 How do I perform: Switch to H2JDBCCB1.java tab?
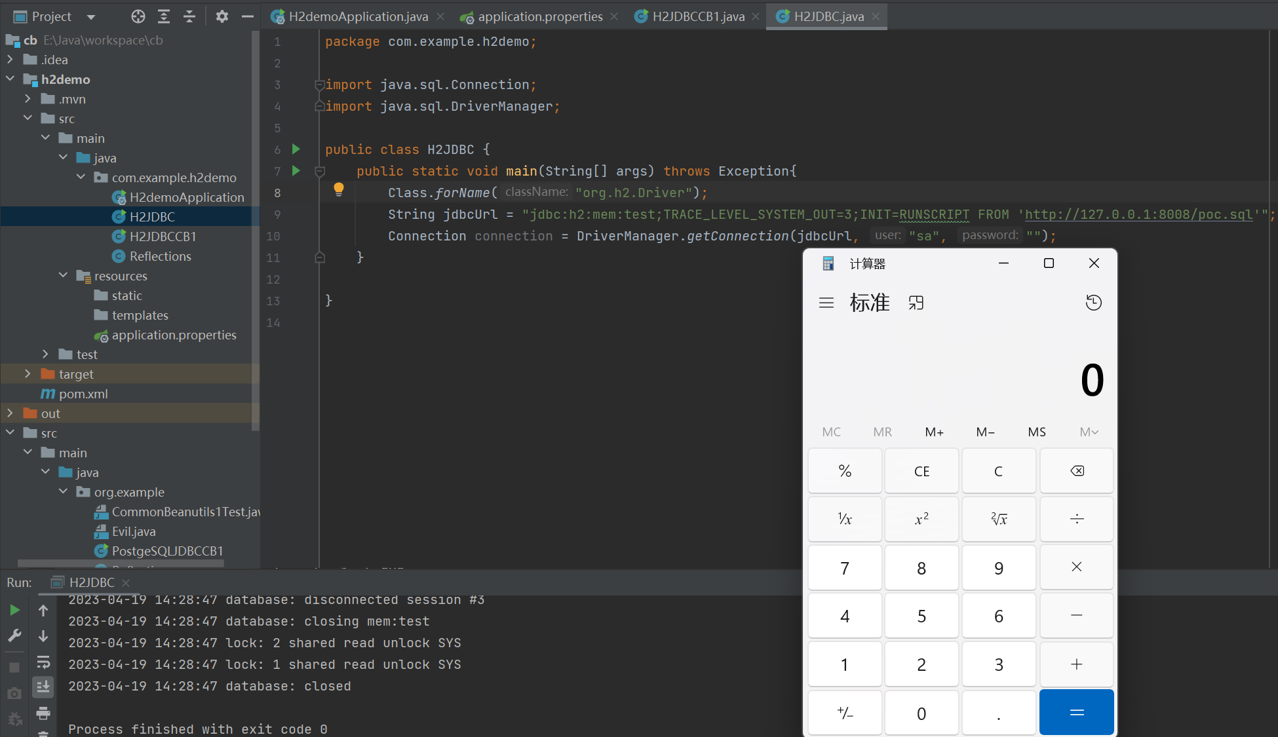698,16
